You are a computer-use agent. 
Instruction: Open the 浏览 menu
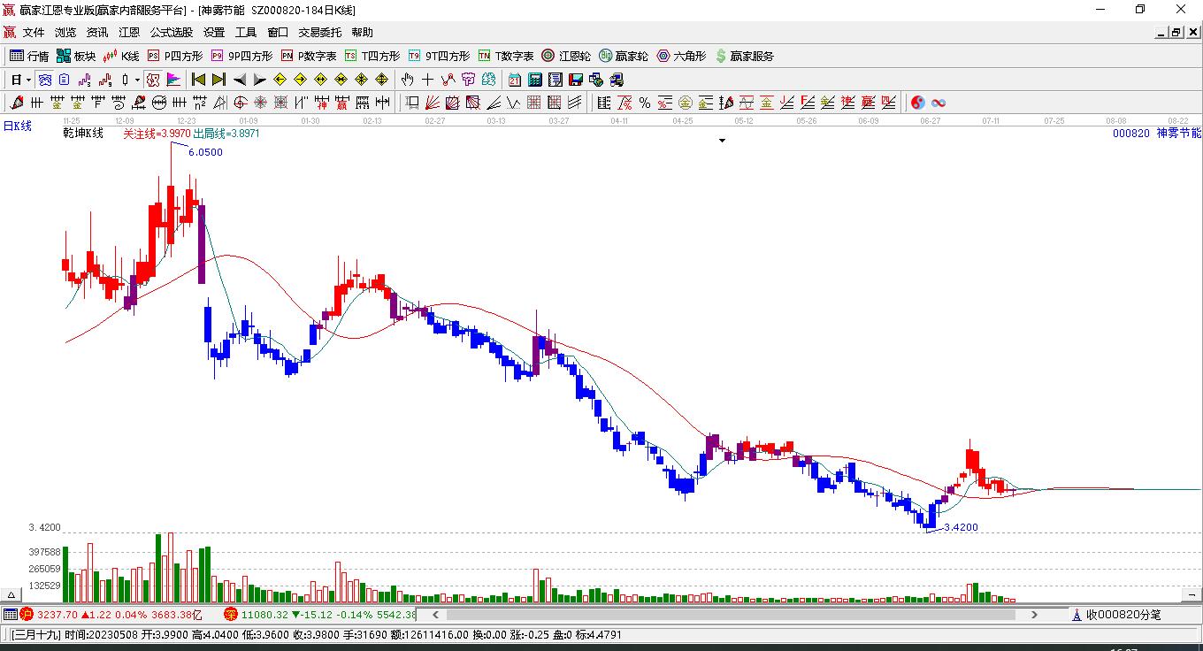click(65, 33)
